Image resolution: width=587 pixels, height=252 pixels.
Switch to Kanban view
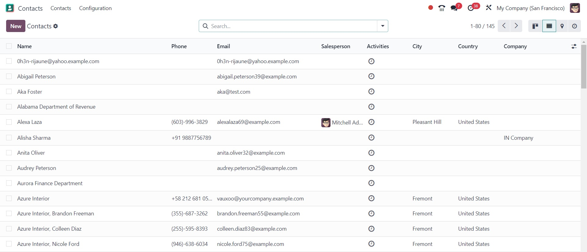[x=535, y=26]
